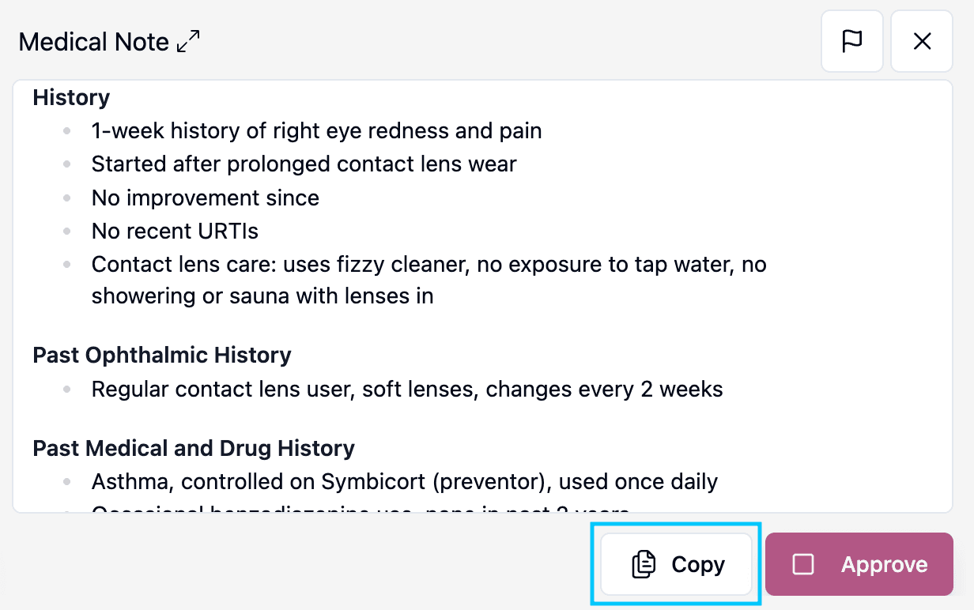This screenshot has height=610, width=974.
Task: Approve the medical note
Action: (x=859, y=564)
